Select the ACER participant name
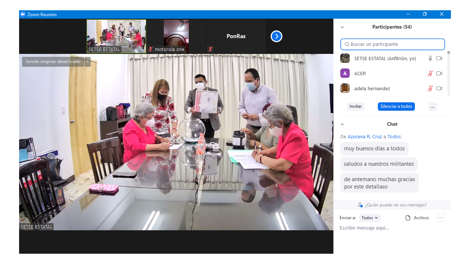The width and height of the screenshot is (470, 264). [x=360, y=73]
